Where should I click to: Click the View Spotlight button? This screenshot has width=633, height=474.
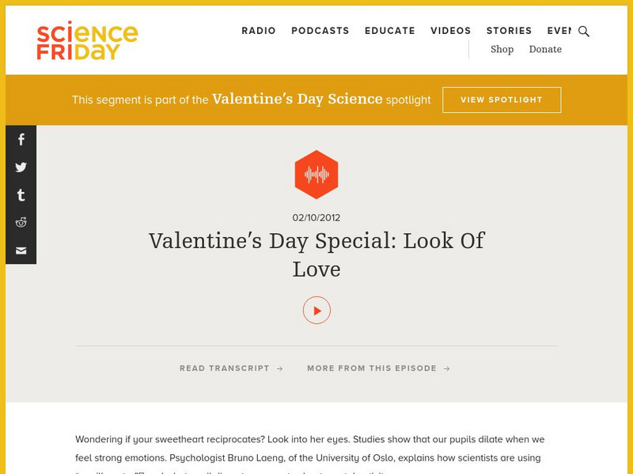[x=502, y=100]
